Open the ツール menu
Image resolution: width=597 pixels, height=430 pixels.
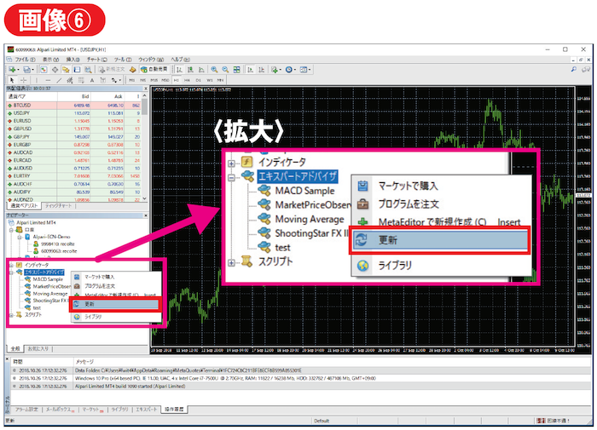123,60
